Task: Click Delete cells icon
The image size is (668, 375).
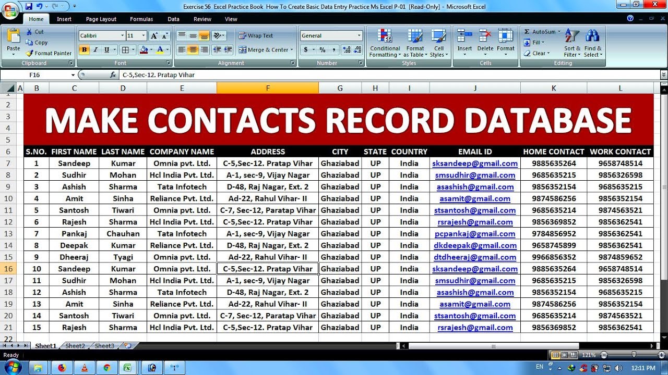Action: click(x=485, y=36)
